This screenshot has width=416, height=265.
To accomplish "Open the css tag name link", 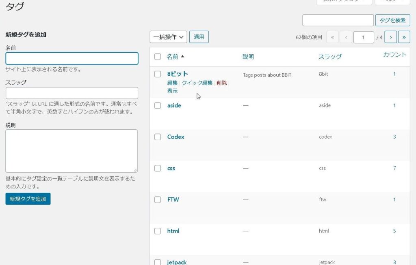I will click(171, 168).
